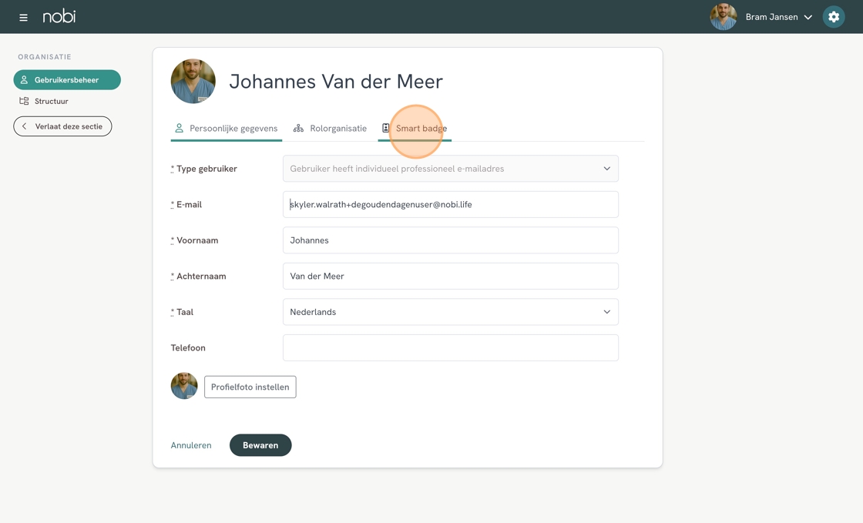Screen dimensions: 863x523
Task: Open the Type gebruiker dropdown
Action: click(x=450, y=169)
